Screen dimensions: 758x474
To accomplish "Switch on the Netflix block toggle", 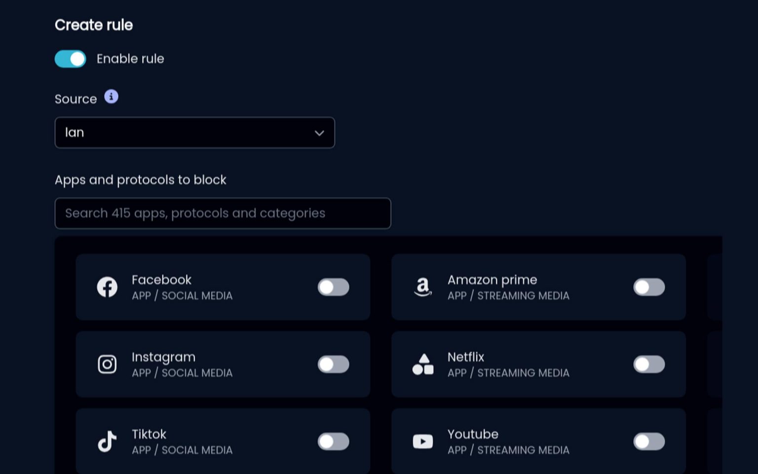I will pos(649,364).
